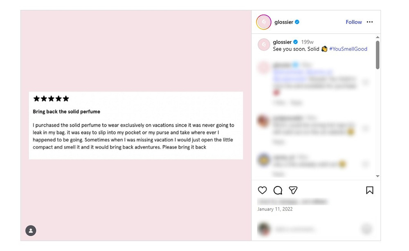Click into the Add a comment field
The height and width of the screenshot is (251, 409).
pos(303,229)
